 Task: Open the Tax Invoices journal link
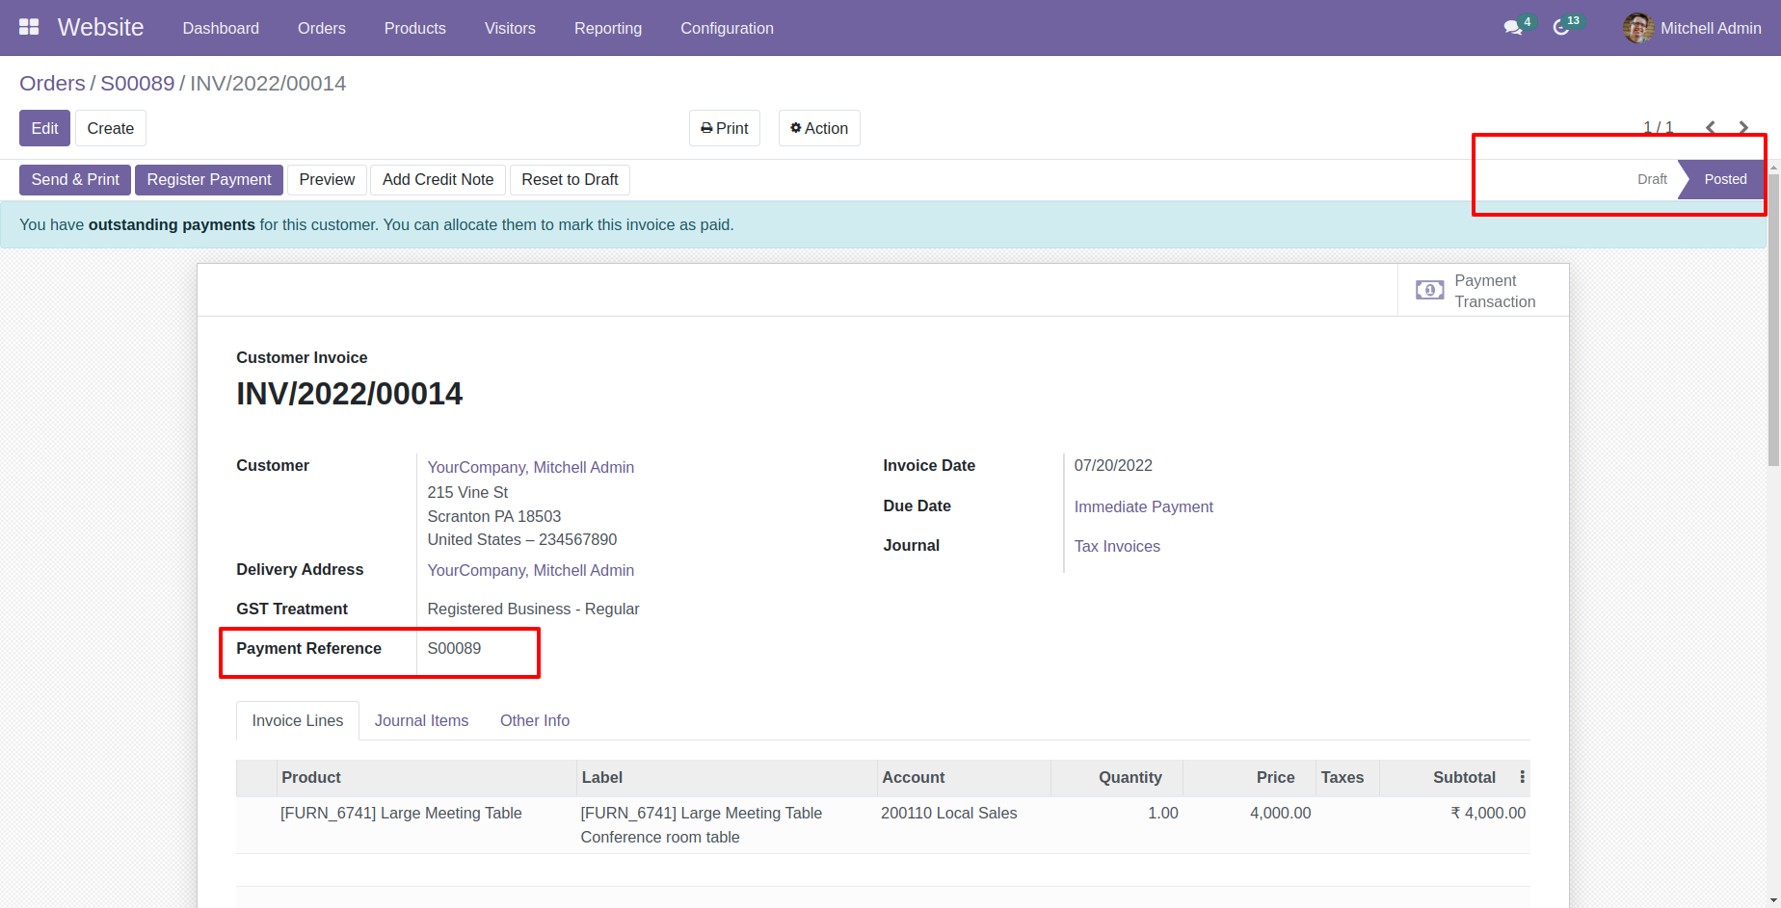click(1117, 546)
